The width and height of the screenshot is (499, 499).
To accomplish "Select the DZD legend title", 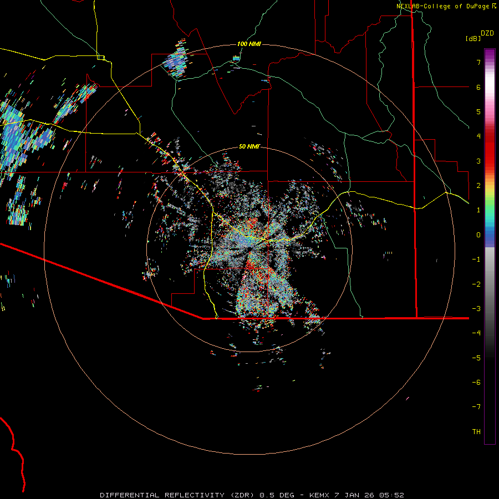I will click(487, 33).
